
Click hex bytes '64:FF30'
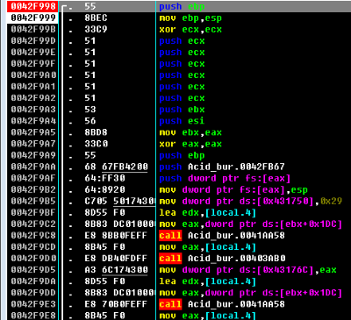point(104,178)
